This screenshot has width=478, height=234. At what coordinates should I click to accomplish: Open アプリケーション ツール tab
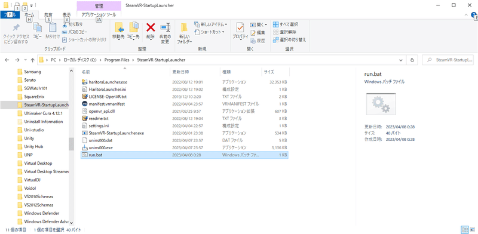point(99,14)
